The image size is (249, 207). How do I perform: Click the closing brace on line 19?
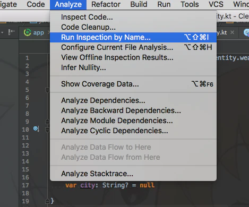pyautogui.click(x=53, y=201)
